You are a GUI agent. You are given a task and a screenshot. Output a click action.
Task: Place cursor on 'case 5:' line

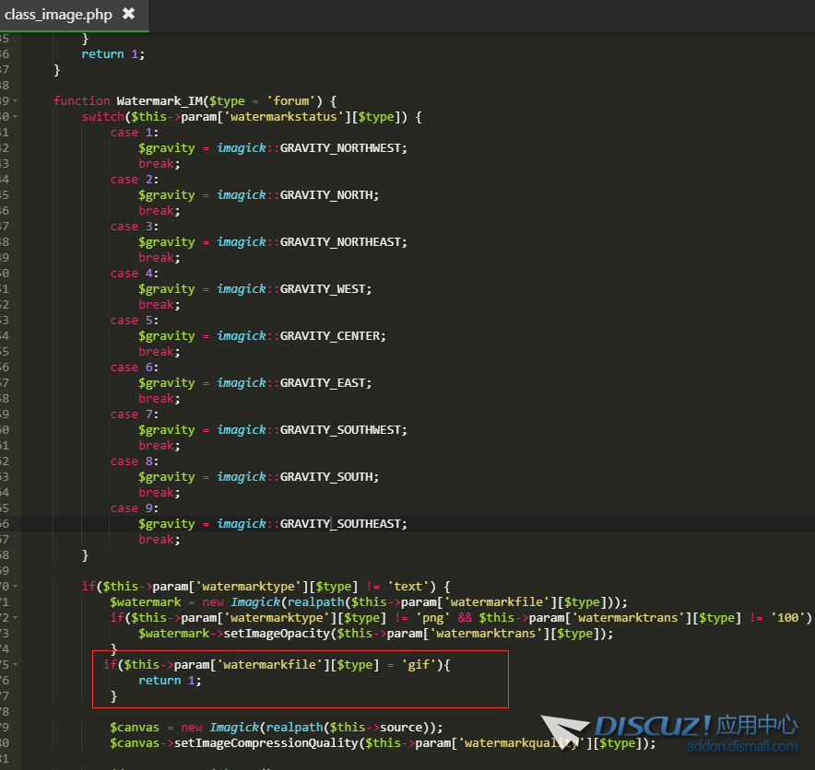pos(134,321)
